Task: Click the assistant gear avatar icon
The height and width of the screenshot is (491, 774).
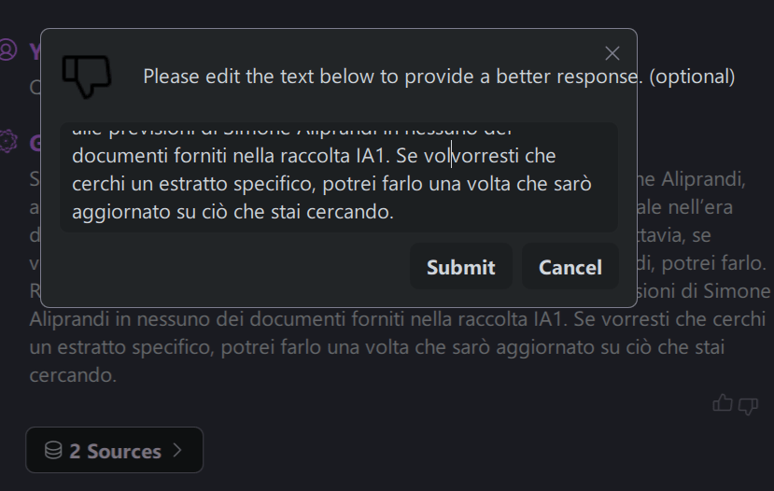Action: (x=8, y=141)
